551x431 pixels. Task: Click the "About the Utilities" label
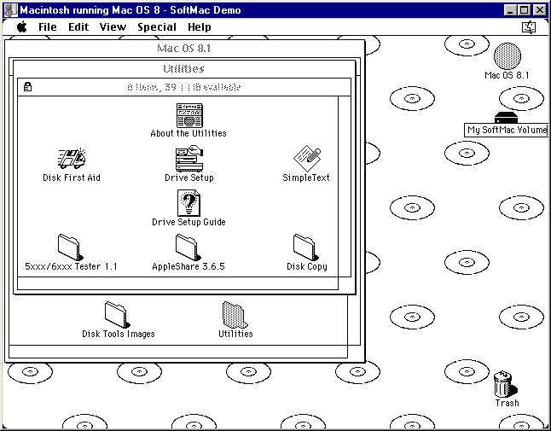[188, 133]
